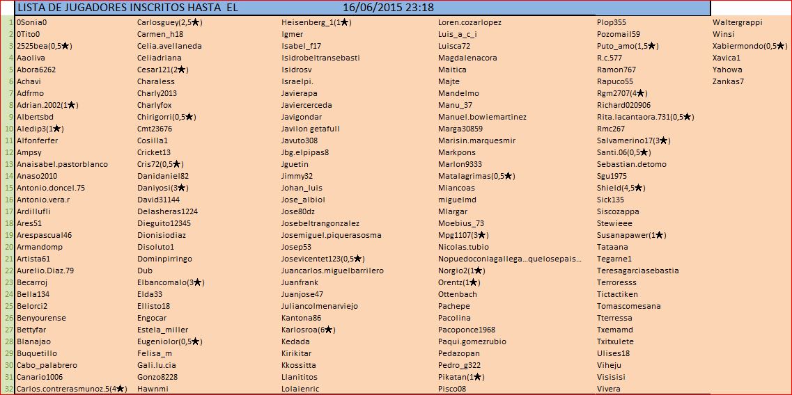The height and width of the screenshot is (395, 792).
Task: Click the Dominpirringo player cell
Action: click(164, 259)
